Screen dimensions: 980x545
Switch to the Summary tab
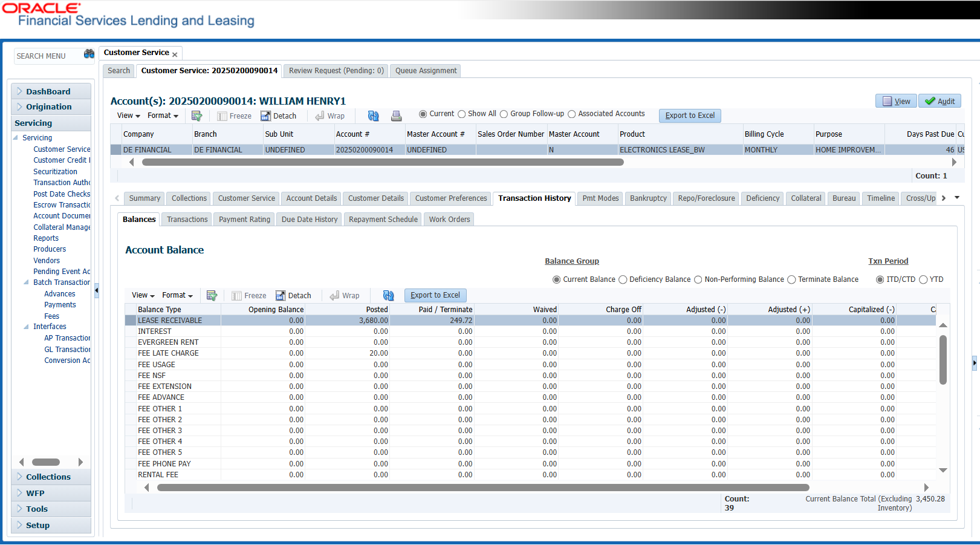pos(144,198)
